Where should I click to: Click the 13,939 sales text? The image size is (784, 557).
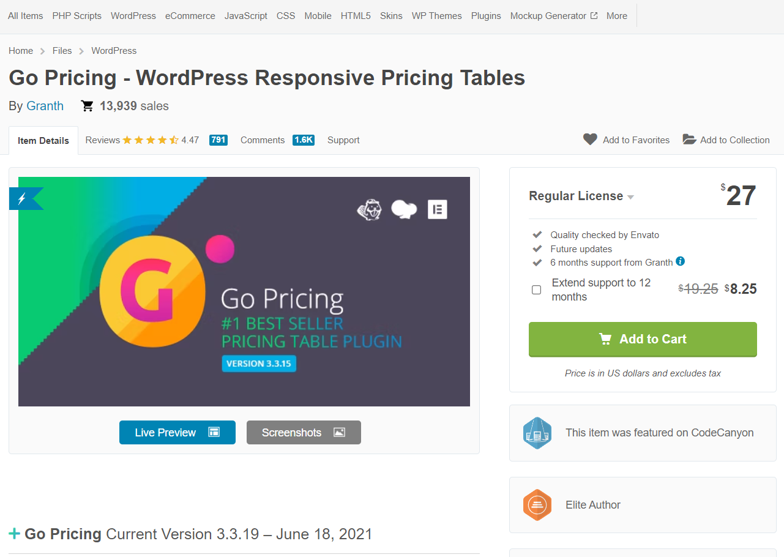click(x=134, y=106)
